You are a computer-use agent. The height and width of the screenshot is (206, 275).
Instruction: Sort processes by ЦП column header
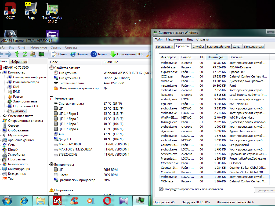[202, 57]
